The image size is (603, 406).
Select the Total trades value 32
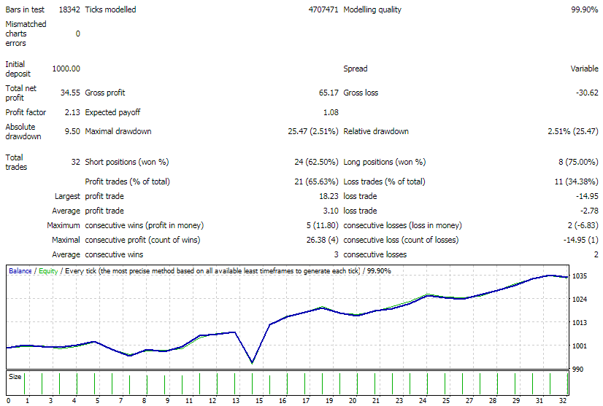[75, 162]
